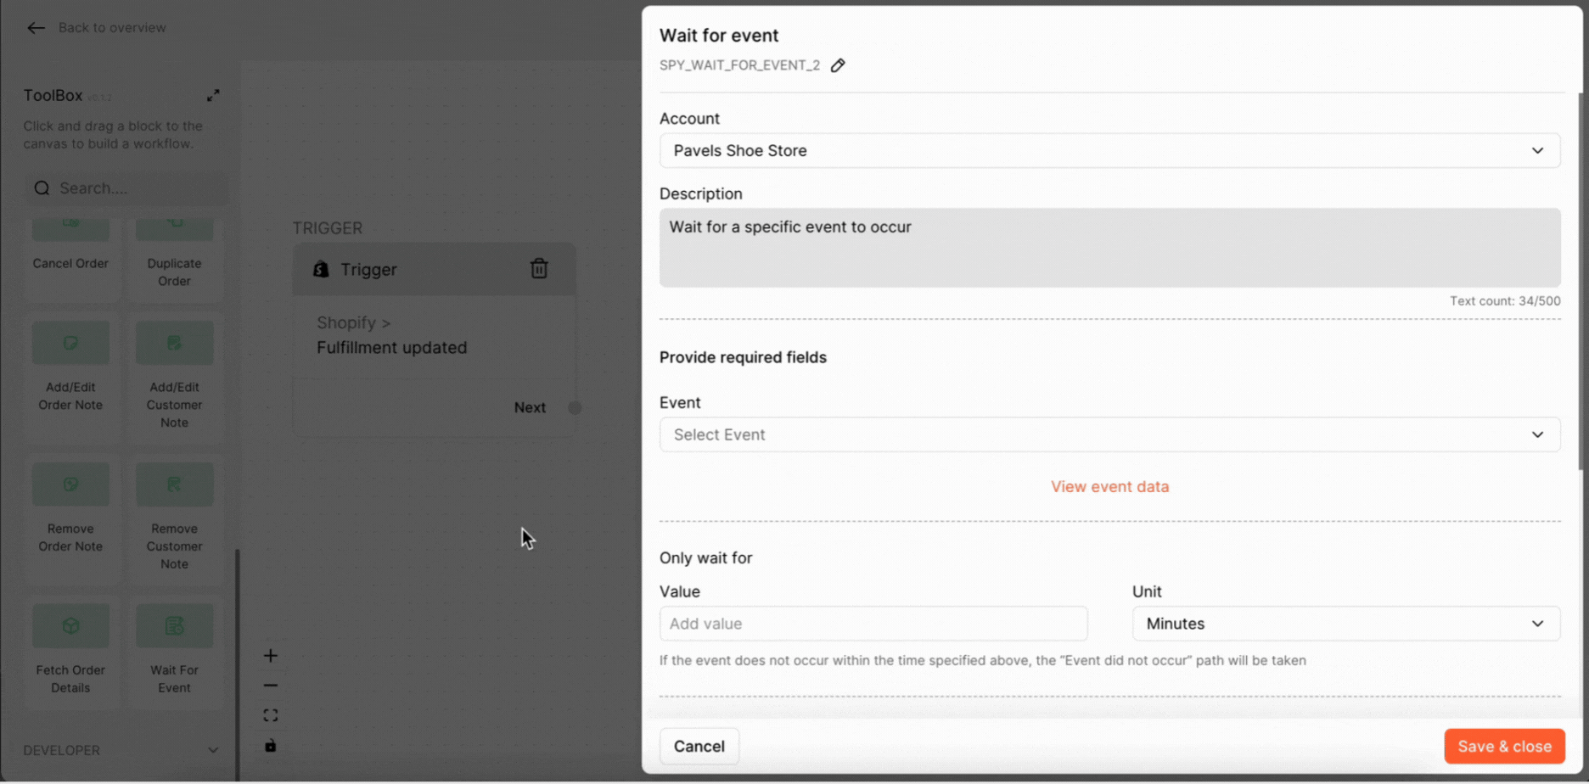The height and width of the screenshot is (784, 1589).
Task: Open View event data link
Action: pos(1109,487)
